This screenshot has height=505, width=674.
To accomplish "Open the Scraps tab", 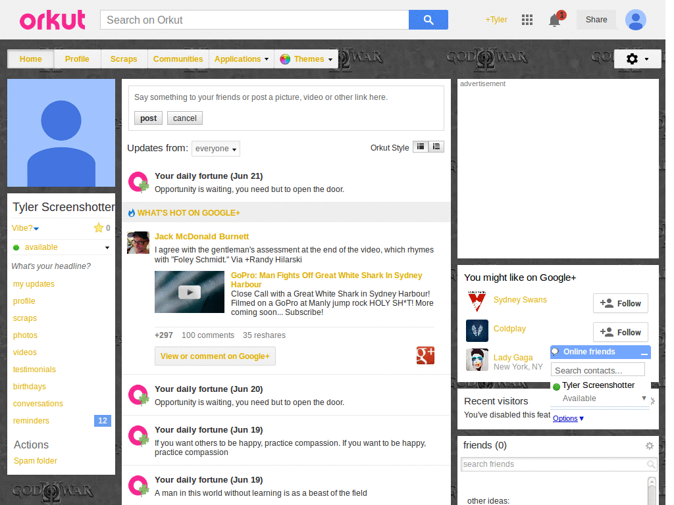I will [x=124, y=59].
